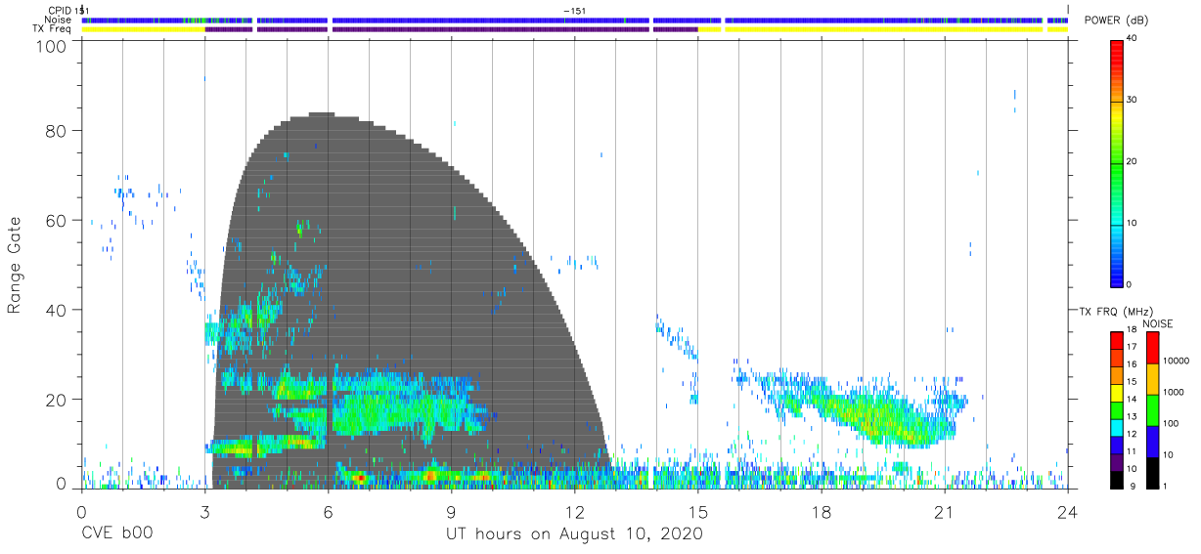Image resolution: width=1201 pixels, height=554 pixels.
Task: Click the 10000 noise scale label
Action: pos(1177,361)
